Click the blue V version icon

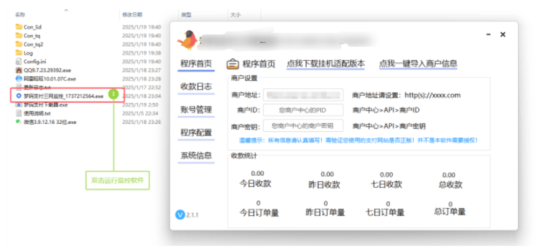coord(180,215)
